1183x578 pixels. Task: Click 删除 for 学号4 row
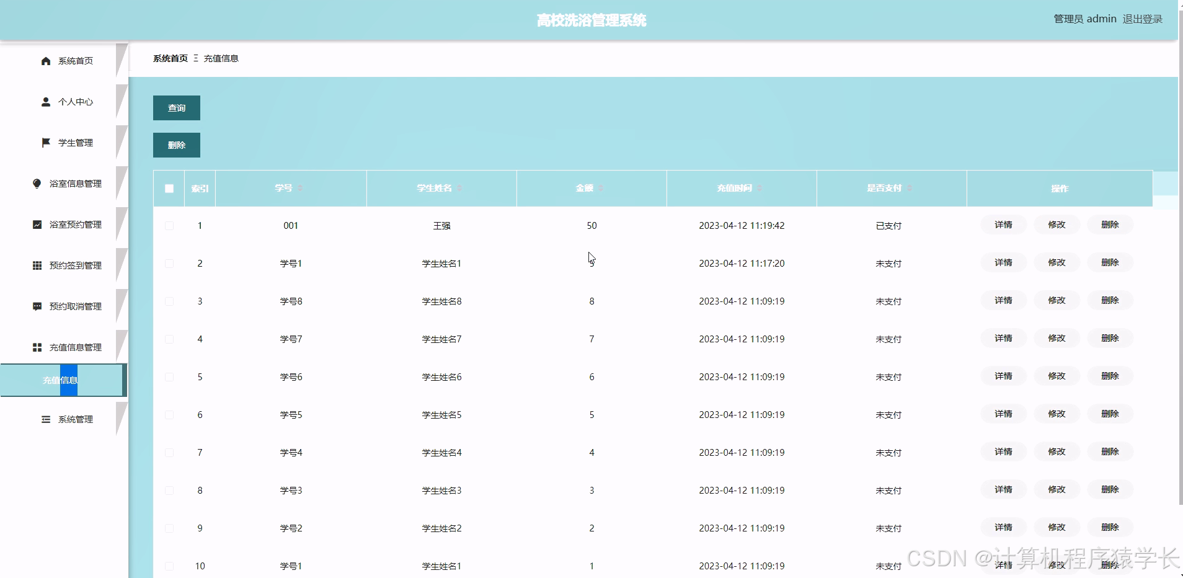point(1110,451)
